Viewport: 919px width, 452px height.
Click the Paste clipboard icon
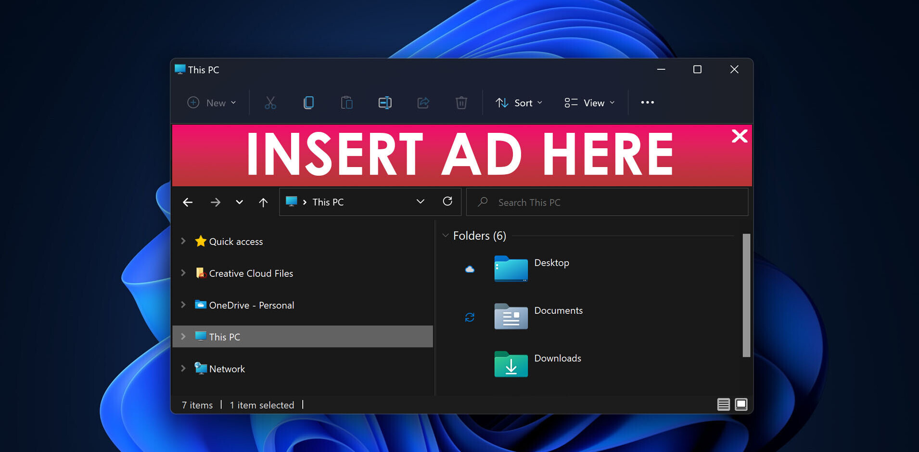[x=346, y=103]
